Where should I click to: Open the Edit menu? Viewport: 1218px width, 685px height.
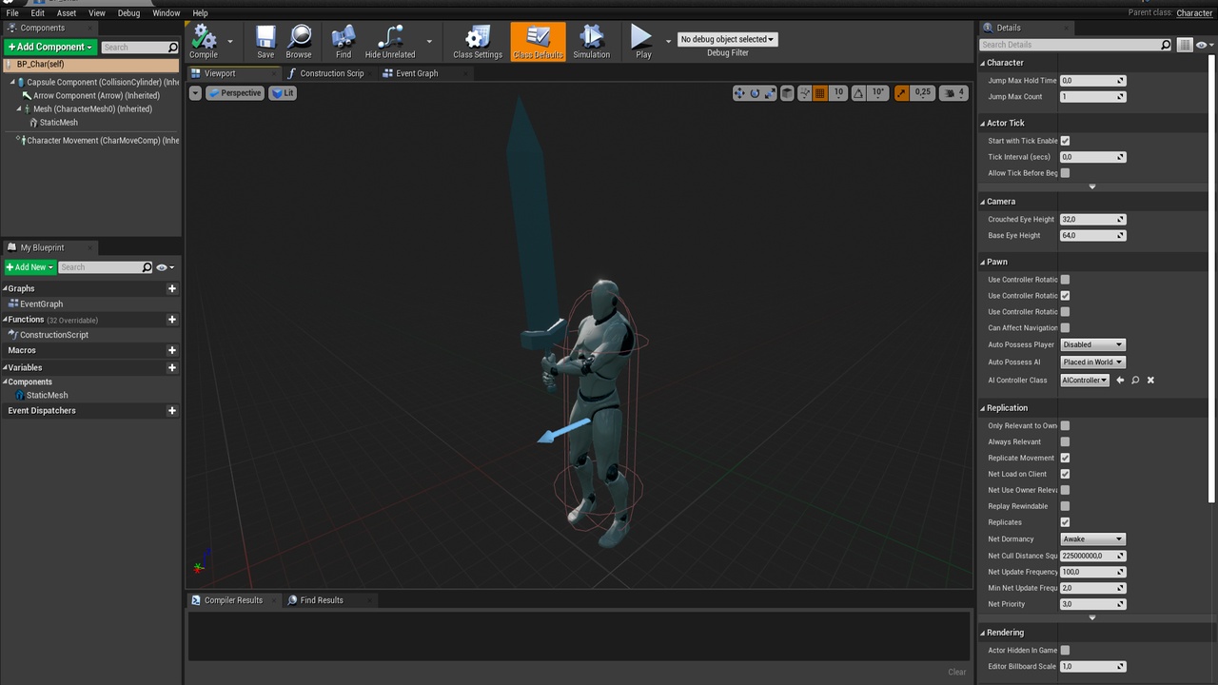tap(38, 13)
